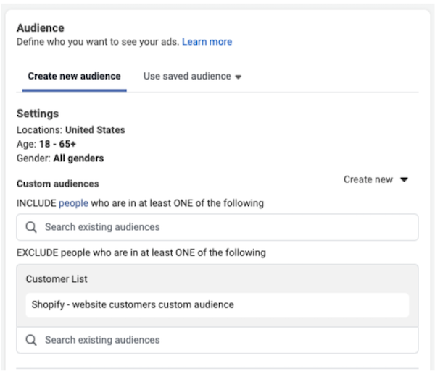435x371 pixels.
Task: Click the Gender: All genders setting
Action: point(59,158)
